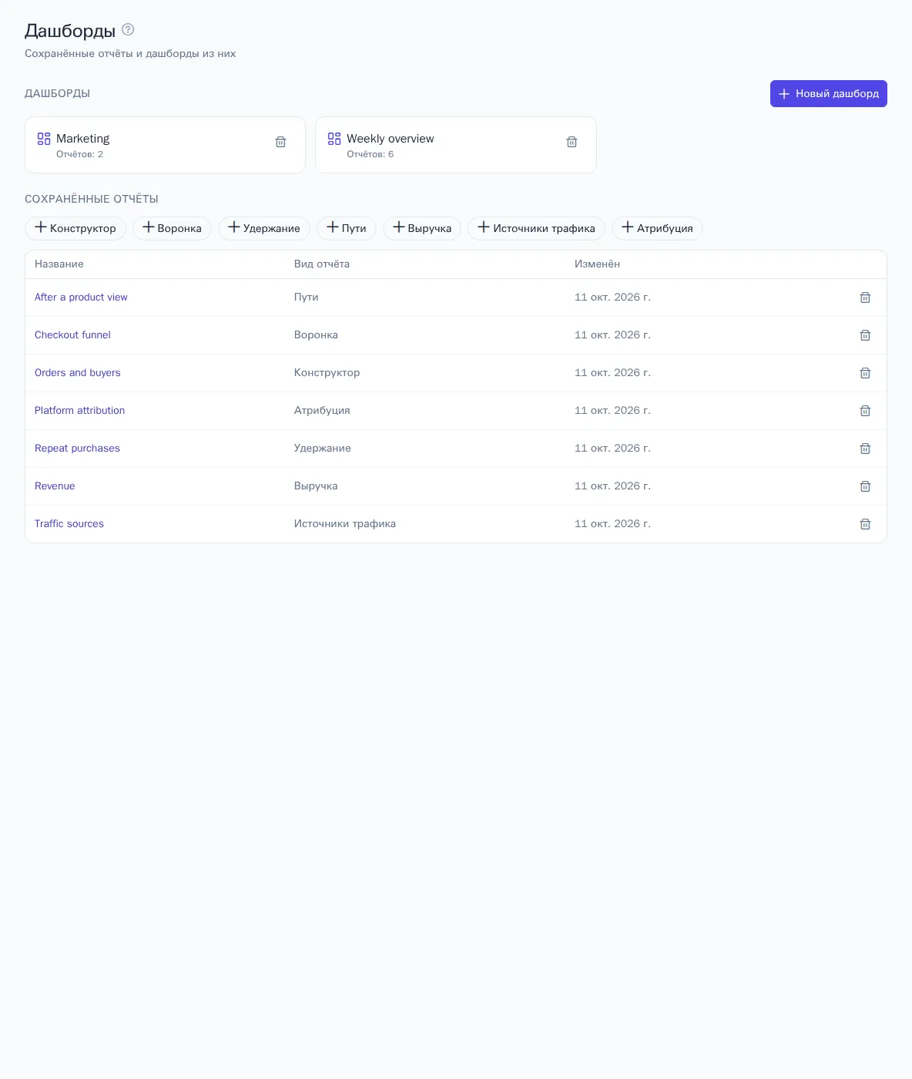Create a new Удержание report
Screen dimensions: 912x1079
tap(264, 228)
